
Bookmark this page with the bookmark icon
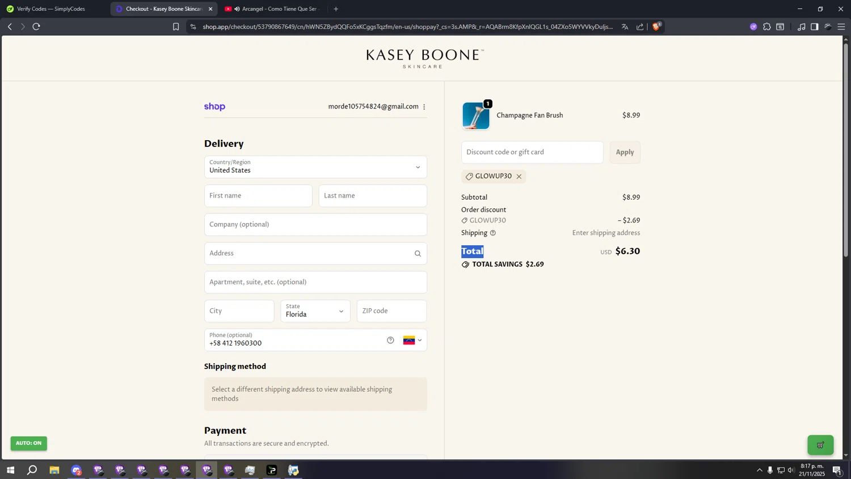(176, 27)
